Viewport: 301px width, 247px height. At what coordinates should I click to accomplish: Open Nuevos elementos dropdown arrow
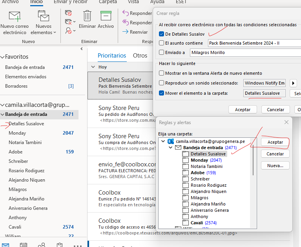click(55, 32)
